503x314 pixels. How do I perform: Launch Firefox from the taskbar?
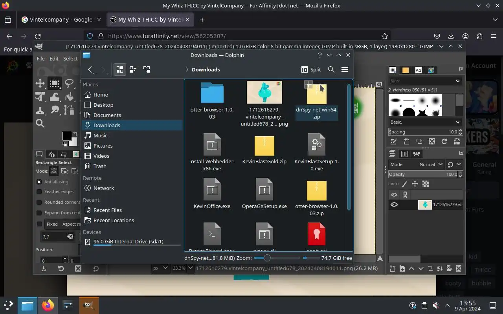click(48, 305)
